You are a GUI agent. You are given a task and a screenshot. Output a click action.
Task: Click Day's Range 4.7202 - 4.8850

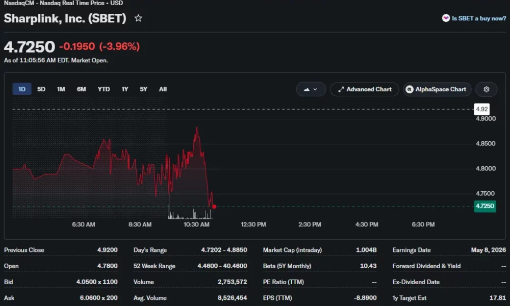coord(224,250)
